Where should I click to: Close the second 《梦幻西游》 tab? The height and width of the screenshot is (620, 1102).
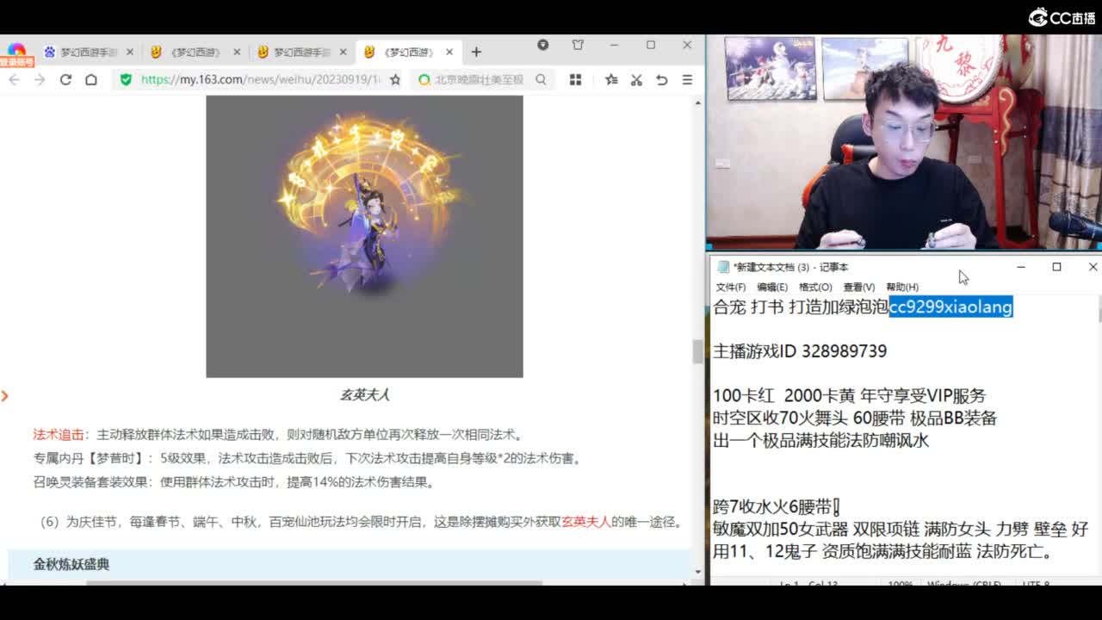(236, 53)
